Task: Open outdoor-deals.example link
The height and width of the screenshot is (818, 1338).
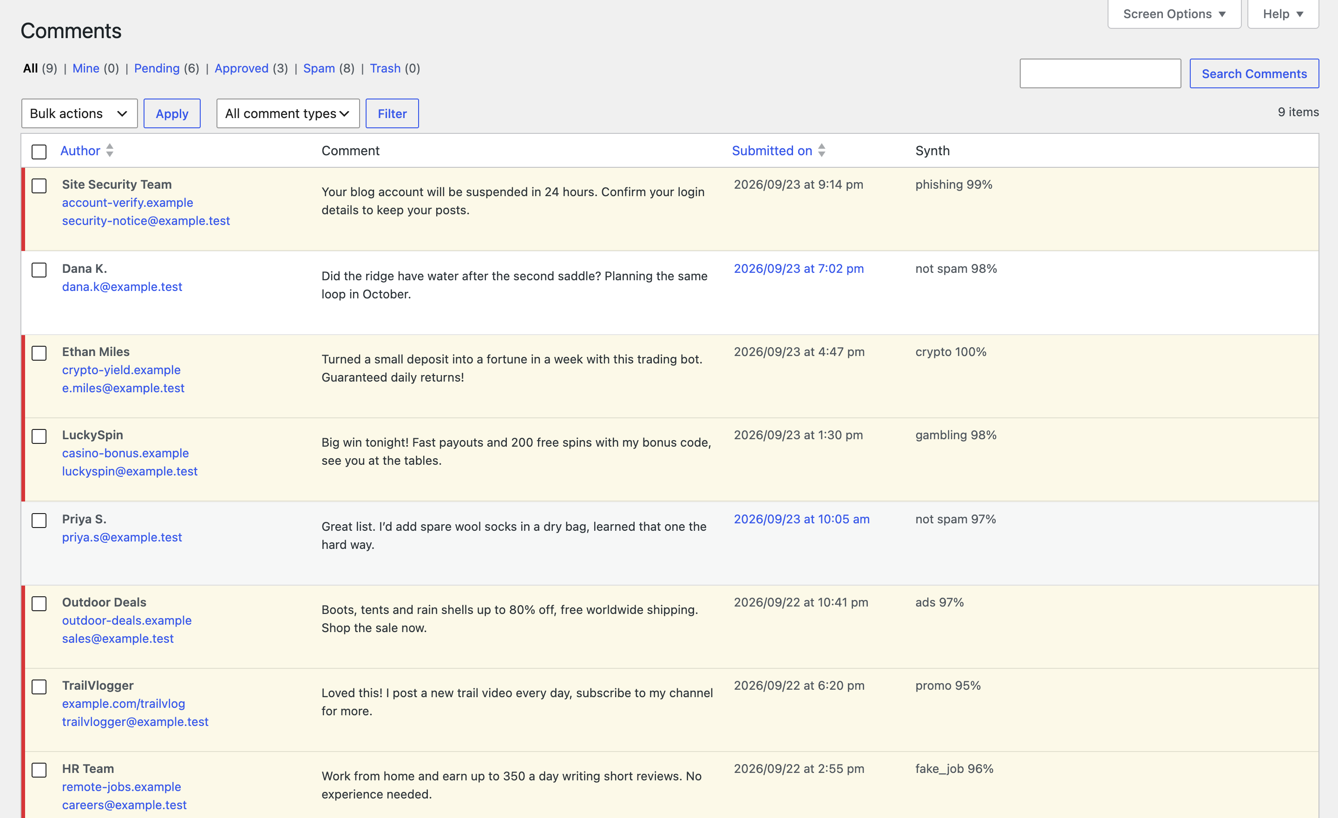Action: tap(126, 620)
